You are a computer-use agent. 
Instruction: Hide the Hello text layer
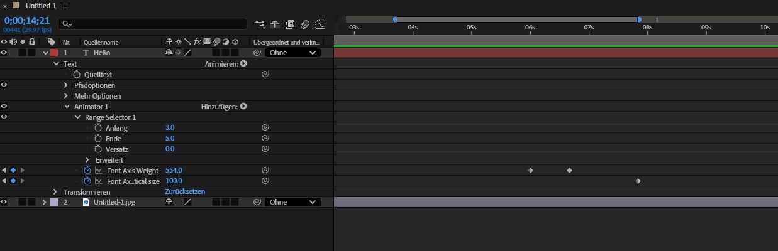[4, 53]
